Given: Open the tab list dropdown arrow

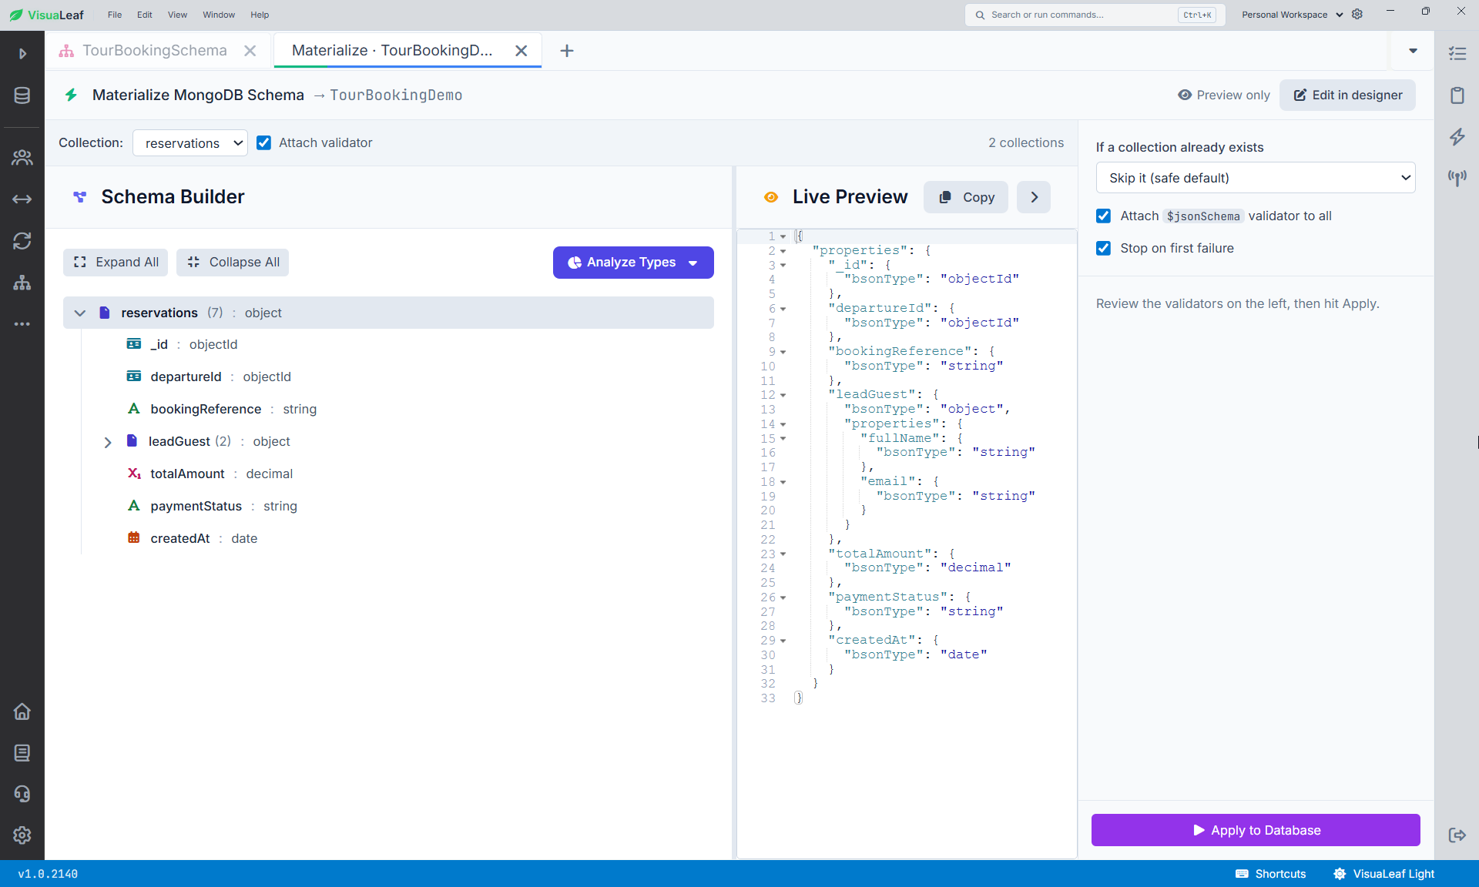Looking at the screenshot, I should 1414,51.
